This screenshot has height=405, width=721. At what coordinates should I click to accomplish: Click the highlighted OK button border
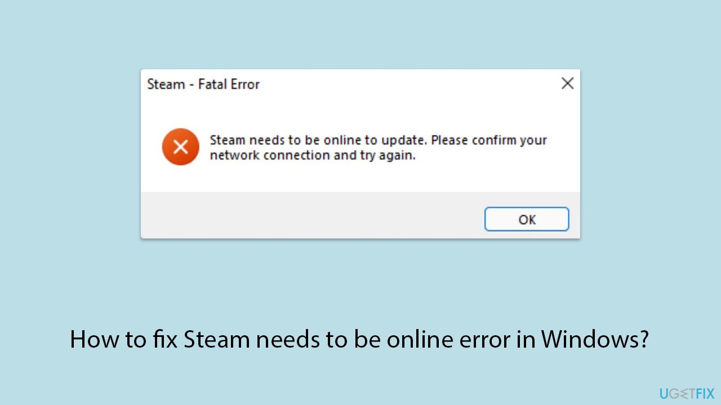[x=526, y=219]
